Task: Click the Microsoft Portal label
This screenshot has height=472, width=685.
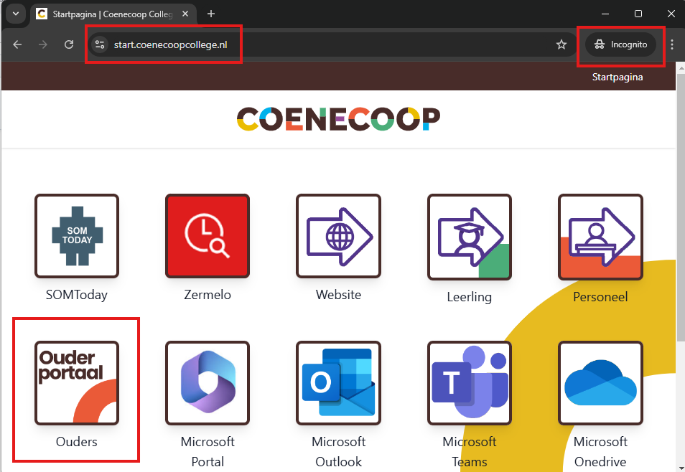Action: pyautogui.click(x=208, y=451)
